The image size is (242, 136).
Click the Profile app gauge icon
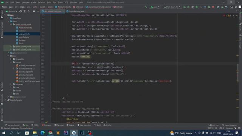[205, 7]
